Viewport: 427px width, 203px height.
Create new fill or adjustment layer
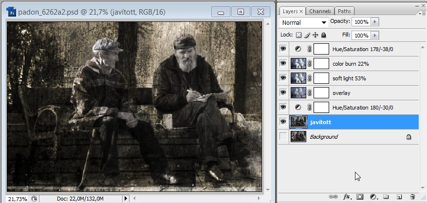coord(373,197)
